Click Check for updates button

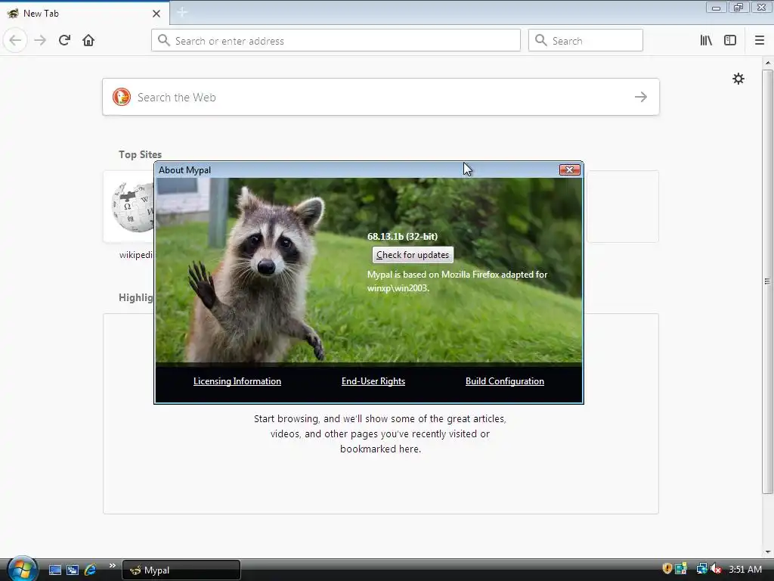[413, 255]
